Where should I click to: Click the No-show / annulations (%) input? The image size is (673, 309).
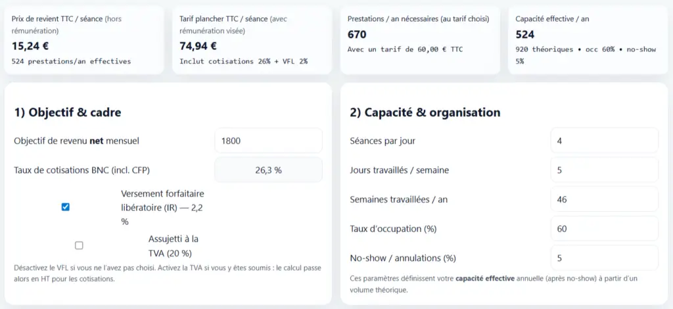pyautogui.click(x=605, y=258)
